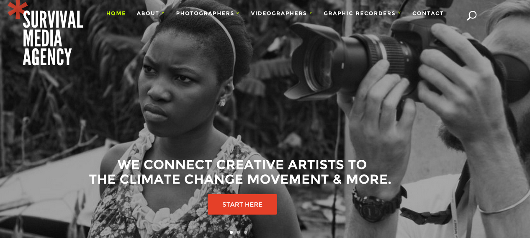Go to the Home menu item
This screenshot has width=530, height=238.
click(116, 13)
